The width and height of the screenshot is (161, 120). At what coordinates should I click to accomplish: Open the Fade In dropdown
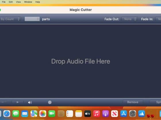pyautogui.click(x=158, y=19)
